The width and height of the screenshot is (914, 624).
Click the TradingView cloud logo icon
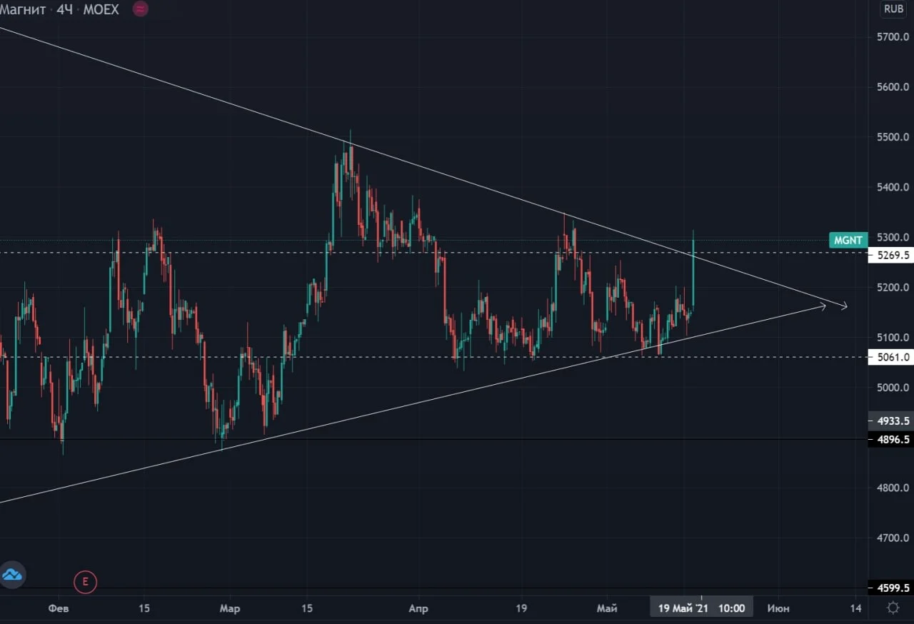click(x=11, y=574)
